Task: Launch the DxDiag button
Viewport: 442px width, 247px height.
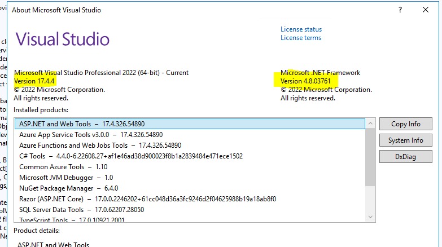Action: 405,157
